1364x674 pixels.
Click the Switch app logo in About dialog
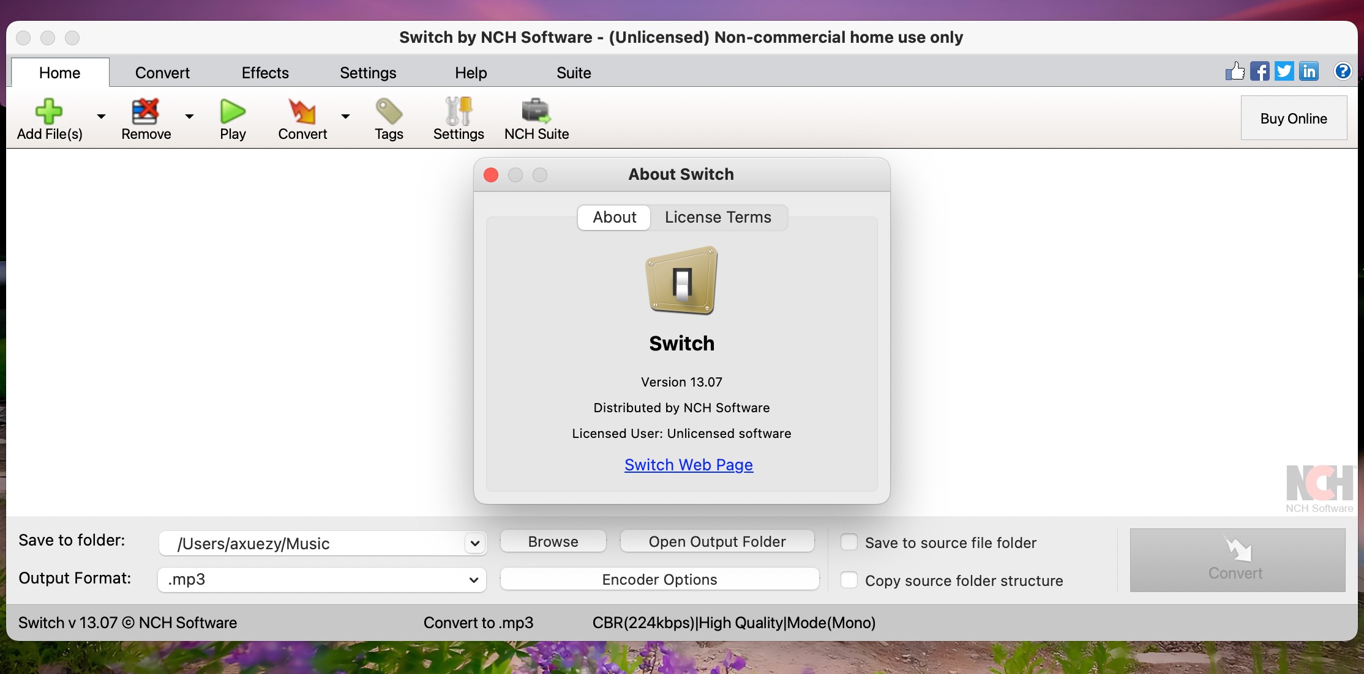681,280
